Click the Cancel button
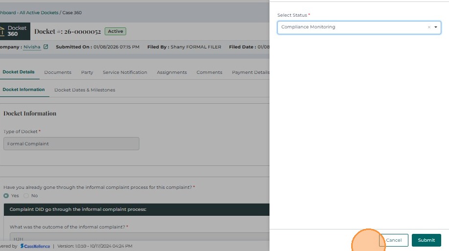Image resolution: width=449 pixels, height=251 pixels. (x=394, y=240)
